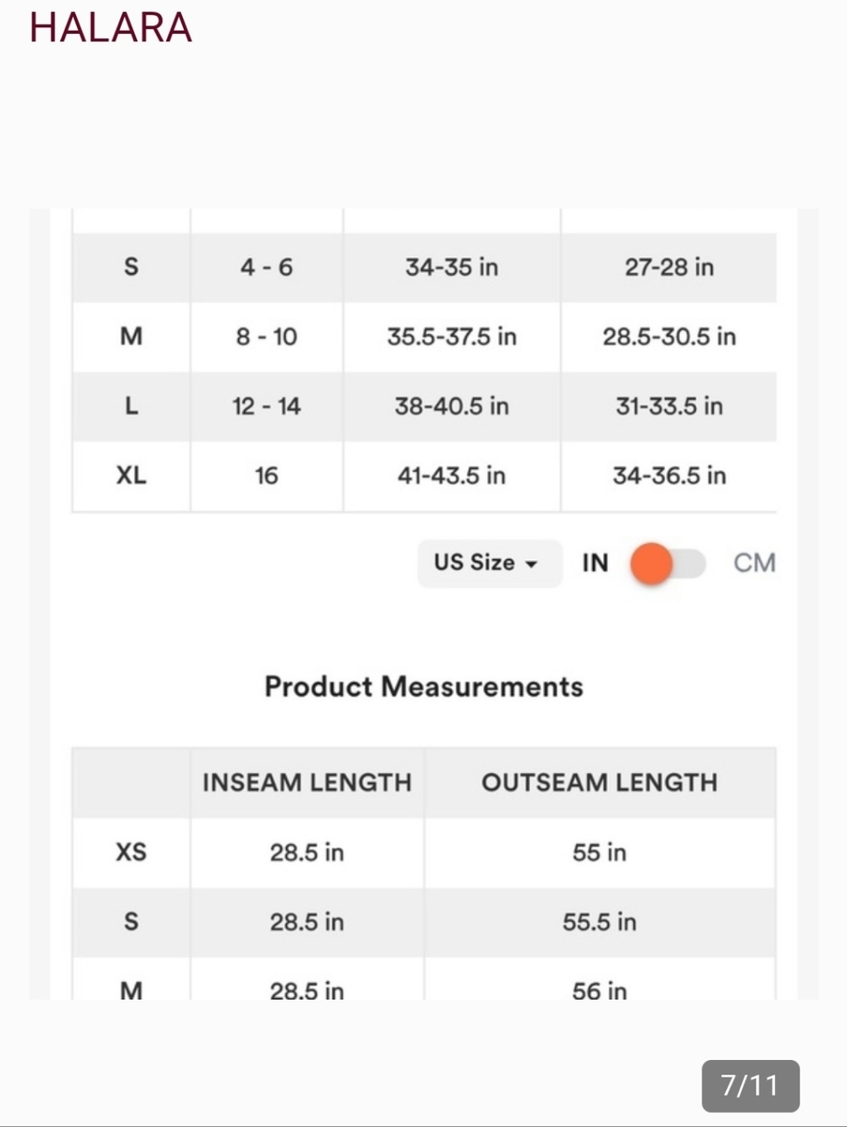
Task: Click the HALARA brand name
Action: point(111,27)
